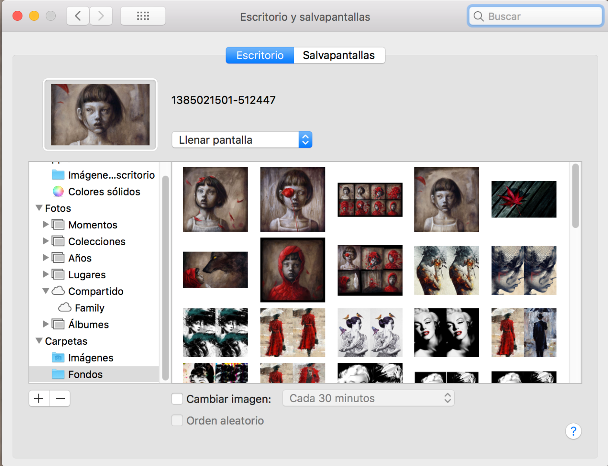Select the Marilyn Monroe black-and-white wallpaper
Screen dimensions: 608x466
click(446, 333)
